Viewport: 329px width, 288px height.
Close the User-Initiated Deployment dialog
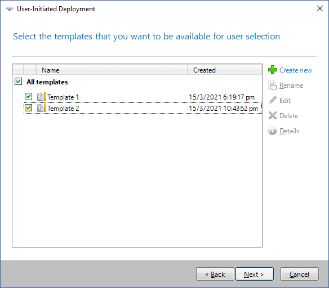click(x=320, y=8)
